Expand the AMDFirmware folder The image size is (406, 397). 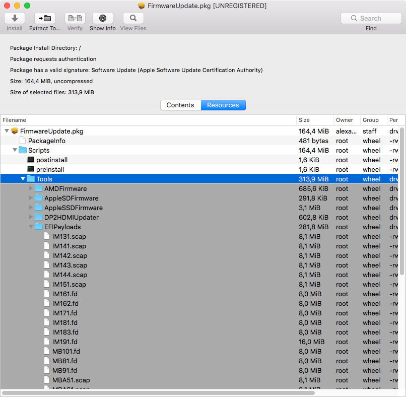(31, 188)
